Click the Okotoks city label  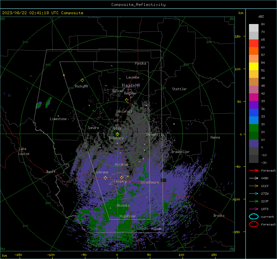point(123,205)
